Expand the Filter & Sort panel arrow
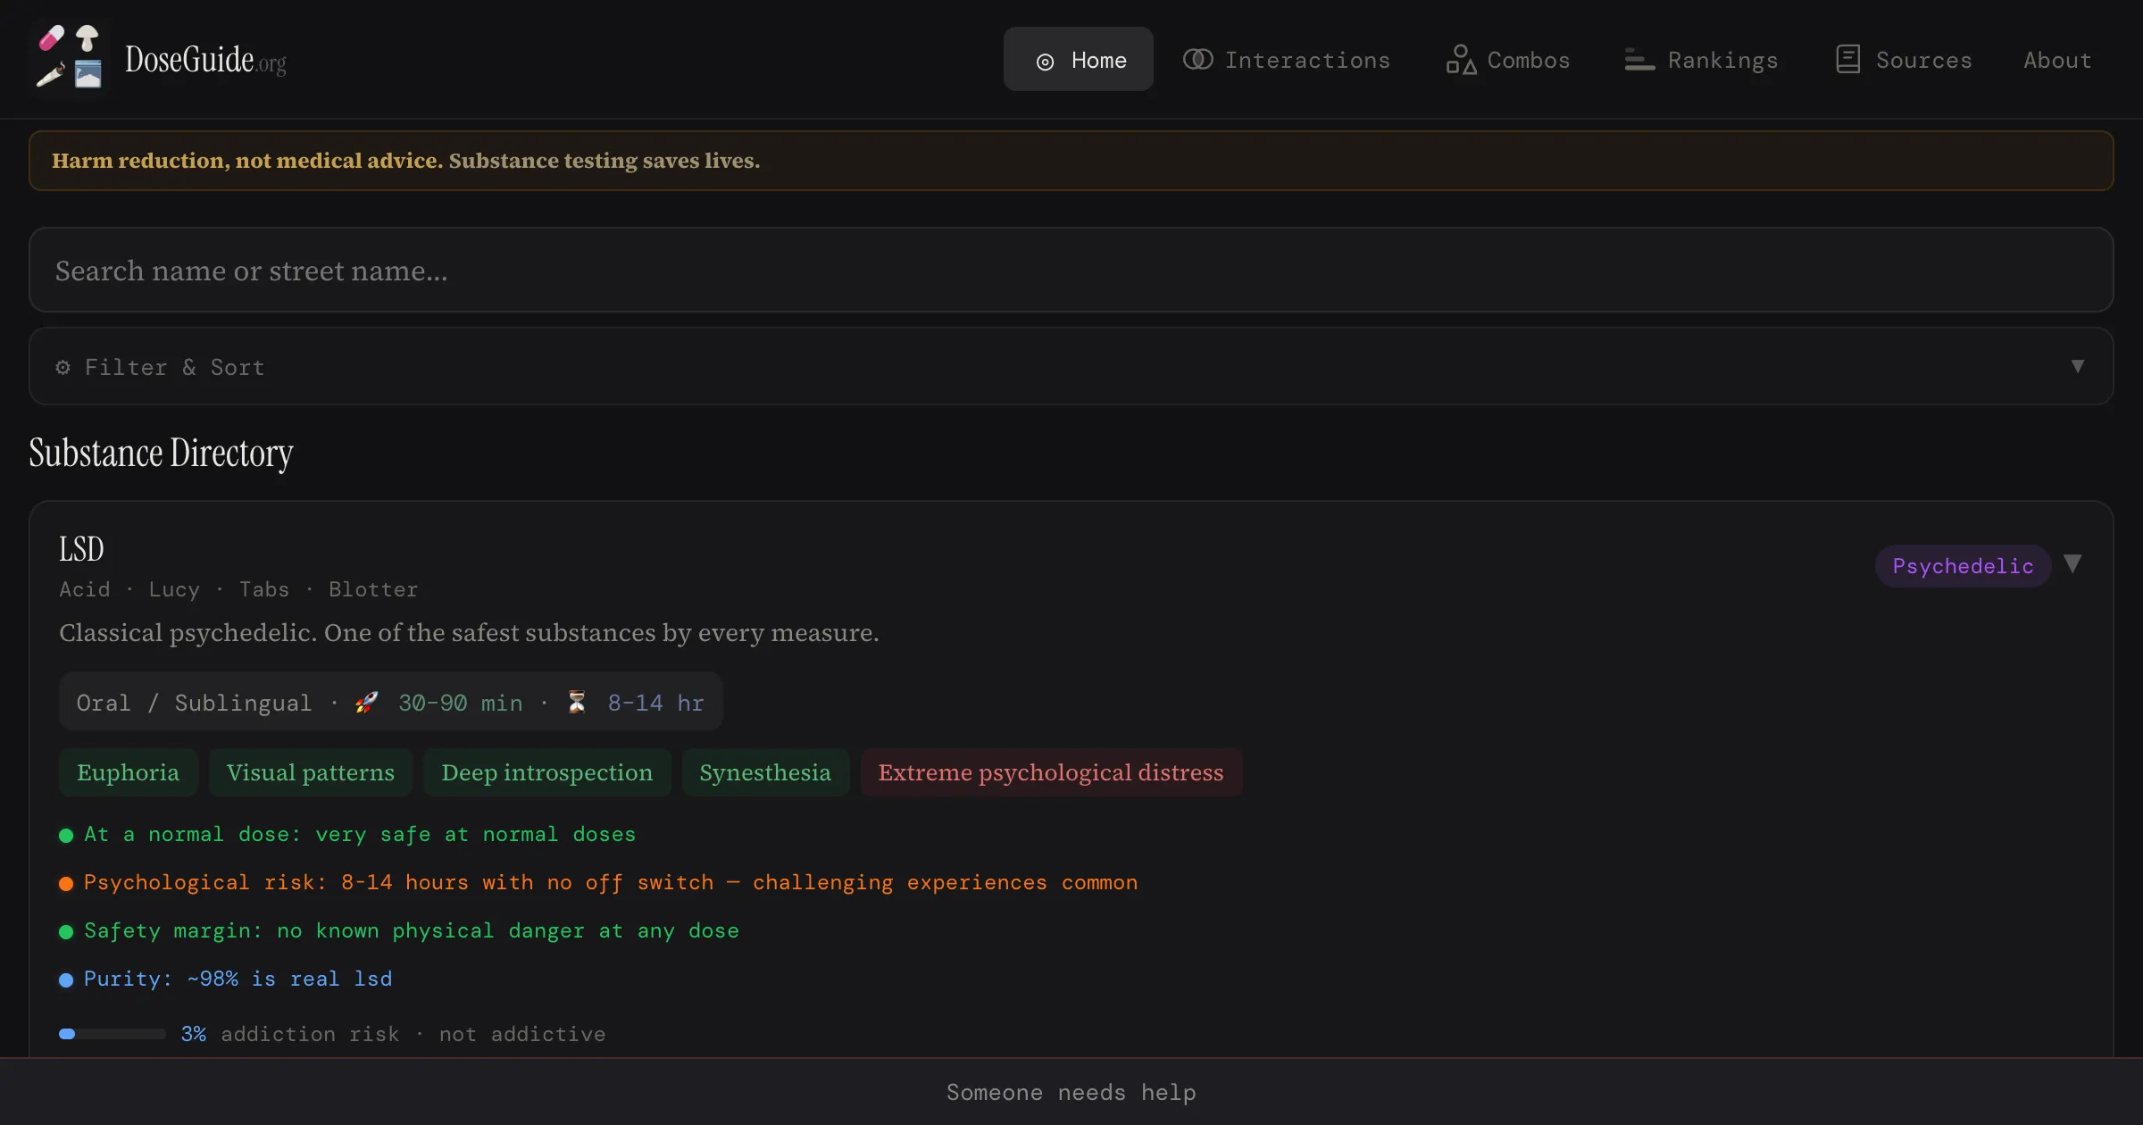 point(2077,367)
